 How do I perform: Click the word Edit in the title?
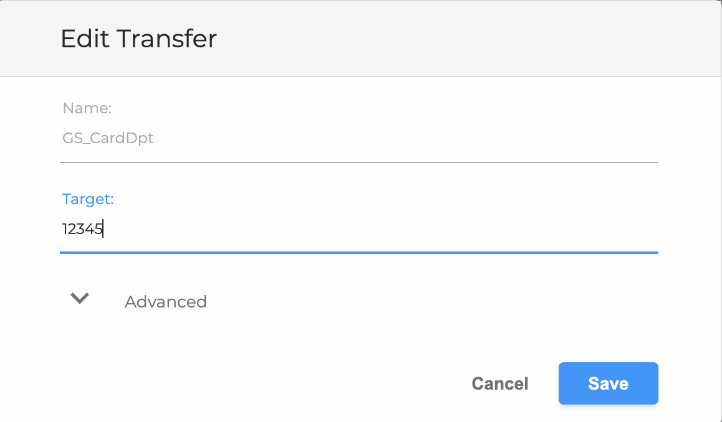click(85, 39)
